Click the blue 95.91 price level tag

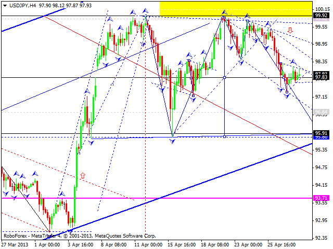[x=321, y=133]
